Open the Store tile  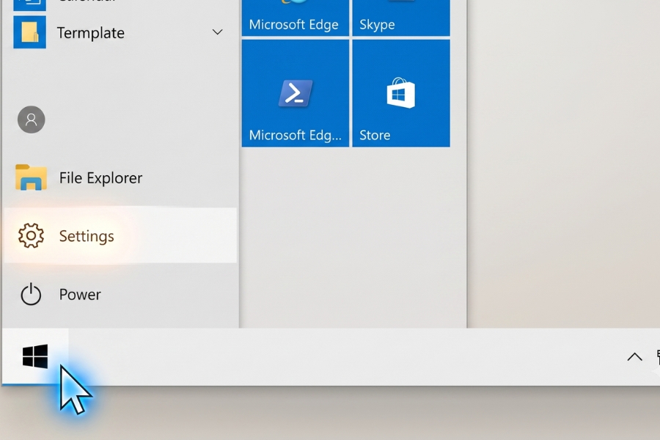click(400, 93)
